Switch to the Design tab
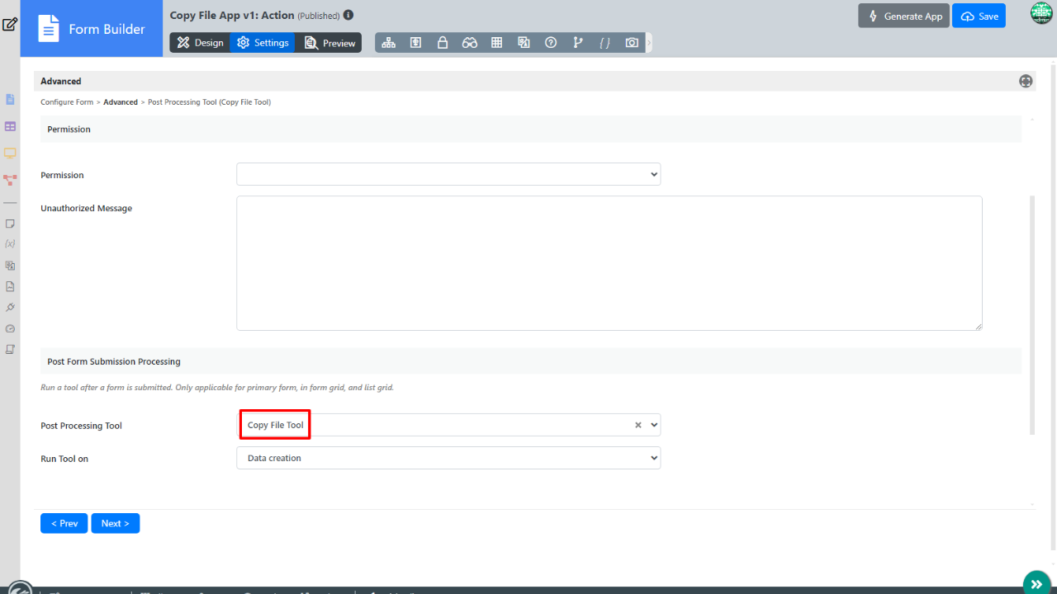This screenshot has width=1057, height=594. [201, 43]
